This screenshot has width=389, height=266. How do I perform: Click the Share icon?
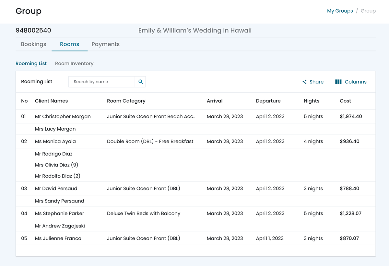click(304, 82)
